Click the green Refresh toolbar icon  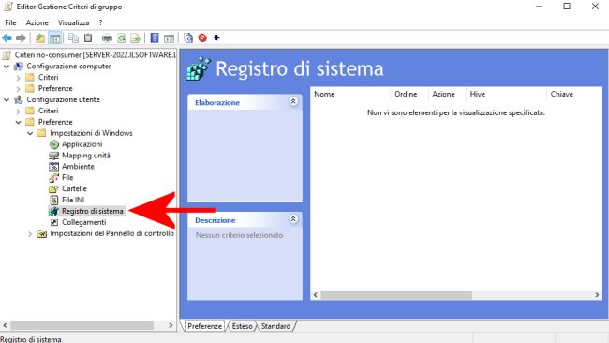click(x=122, y=38)
